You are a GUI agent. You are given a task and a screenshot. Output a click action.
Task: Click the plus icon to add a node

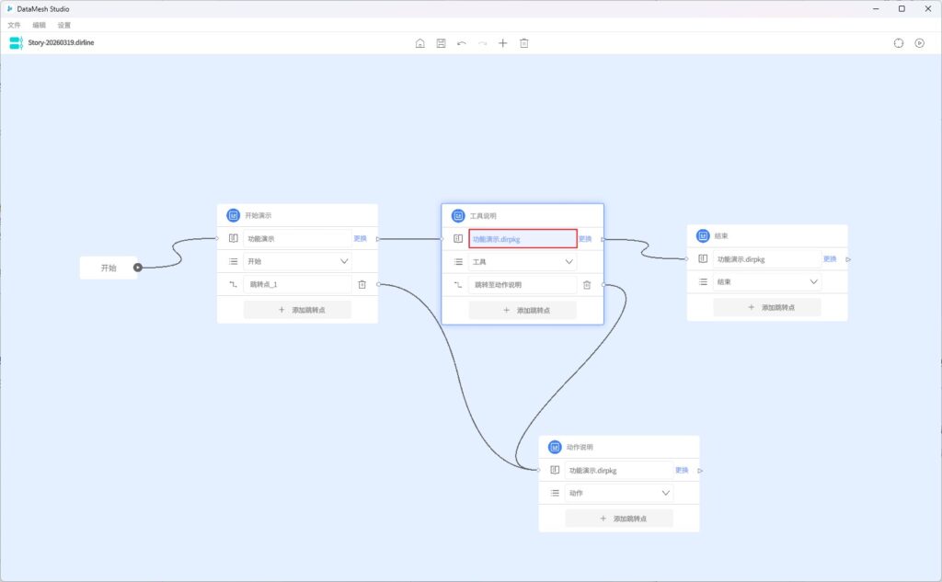tap(502, 43)
